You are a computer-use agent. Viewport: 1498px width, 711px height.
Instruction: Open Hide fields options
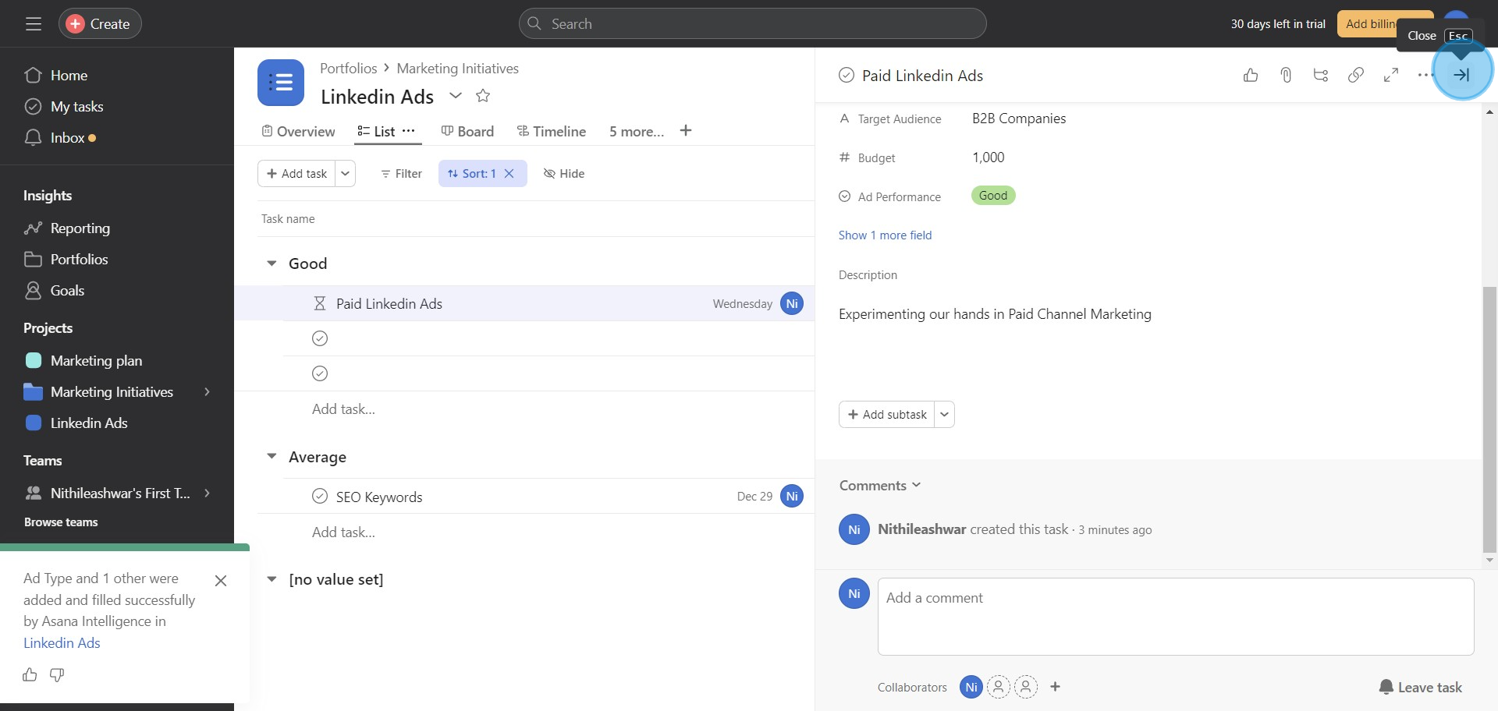[x=564, y=174]
